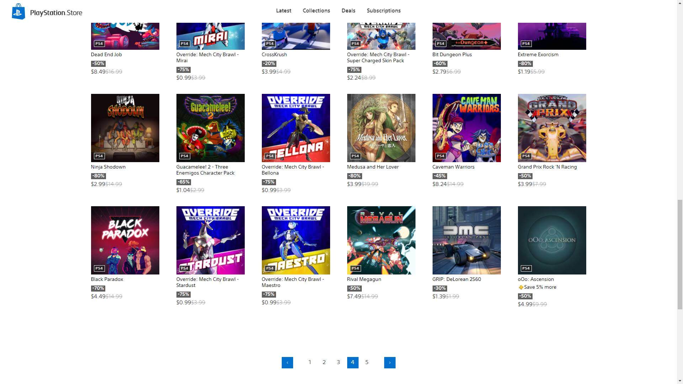Click the GRIP: DeLorean 2560 title link

[456, 279]
